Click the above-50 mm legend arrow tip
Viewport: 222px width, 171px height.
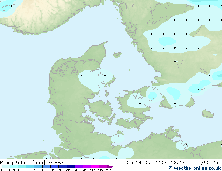[x=111, y=166]
